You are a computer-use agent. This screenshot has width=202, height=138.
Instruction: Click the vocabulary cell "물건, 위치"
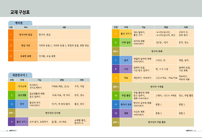tap(82, 104)
